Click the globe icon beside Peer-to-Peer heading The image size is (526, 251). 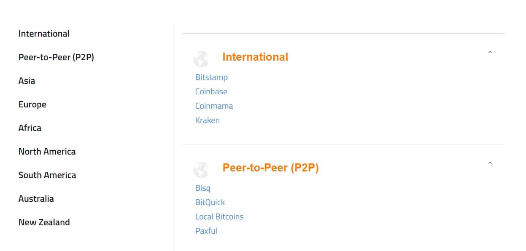pyautogui.click(x=201, y=170)
